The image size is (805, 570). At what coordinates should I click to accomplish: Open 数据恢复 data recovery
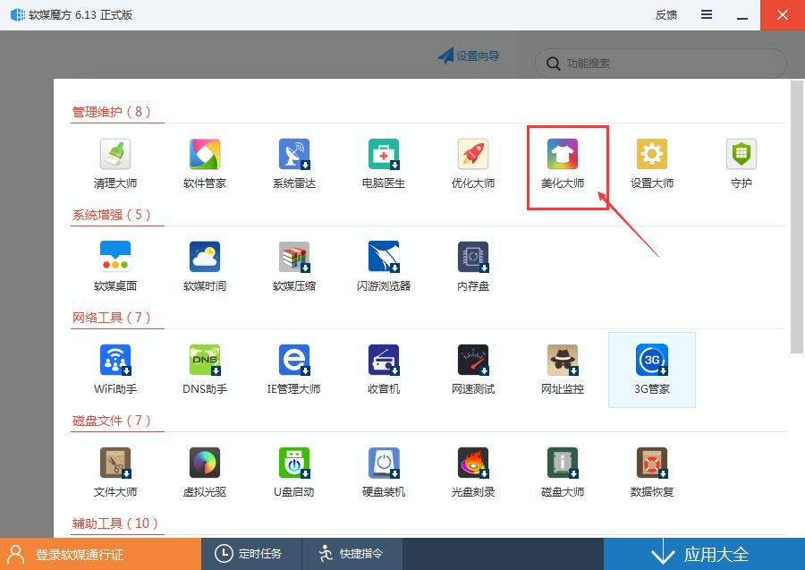[651, 472]
